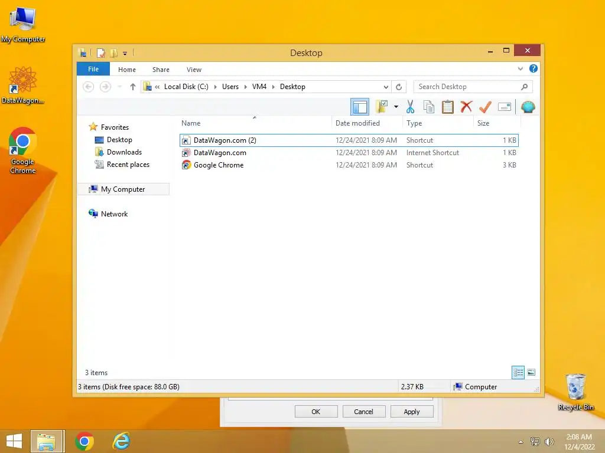Click the search magnifier icon
The height and width of the screenshot is (453, 605).
click(x=525, y=87)
